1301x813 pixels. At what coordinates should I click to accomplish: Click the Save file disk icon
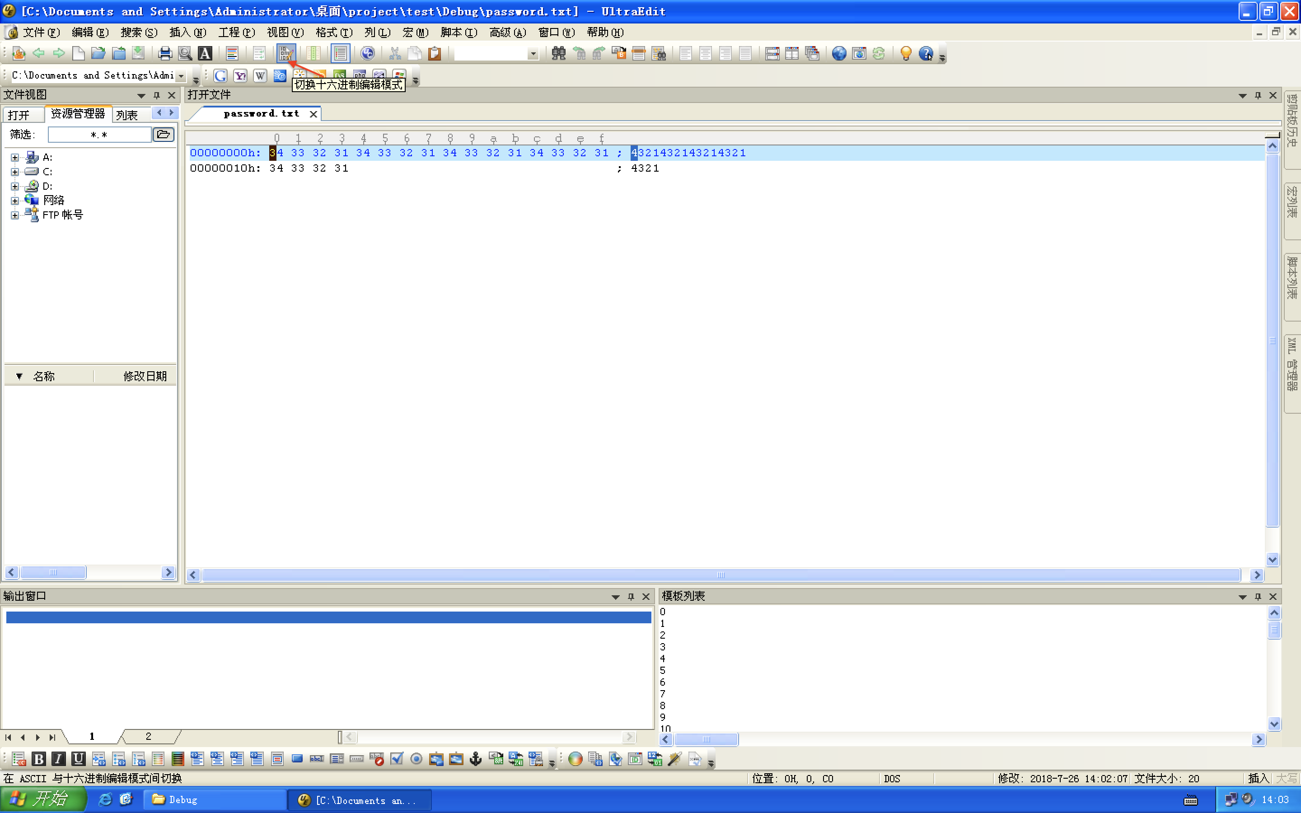(138, 53)
